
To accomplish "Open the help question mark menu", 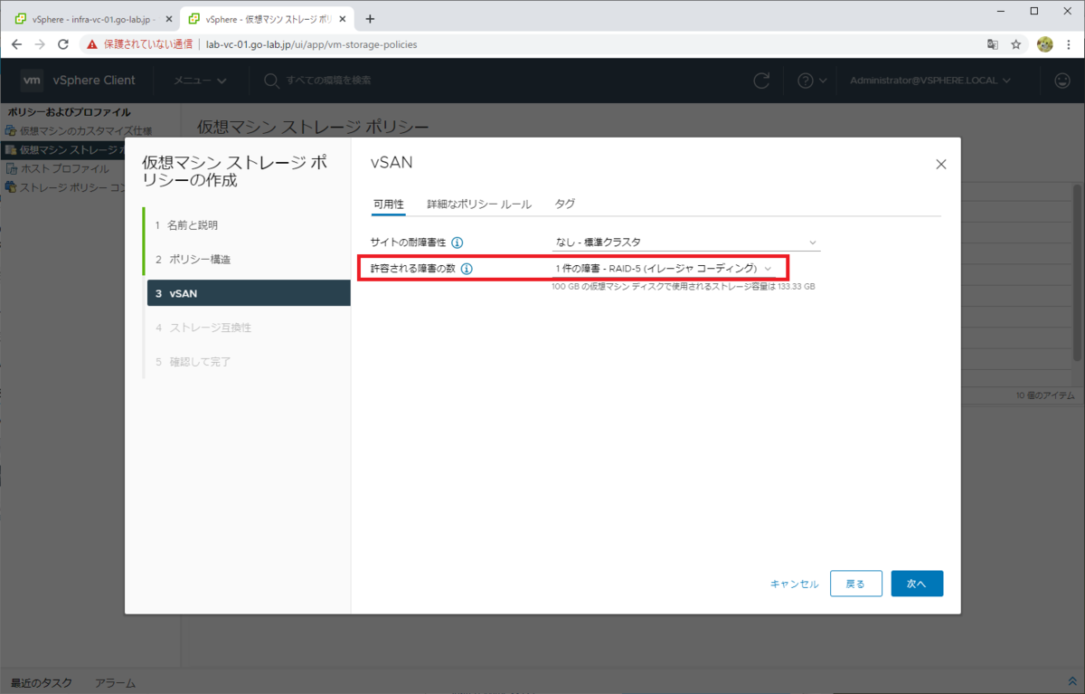I will click(811, 81).
